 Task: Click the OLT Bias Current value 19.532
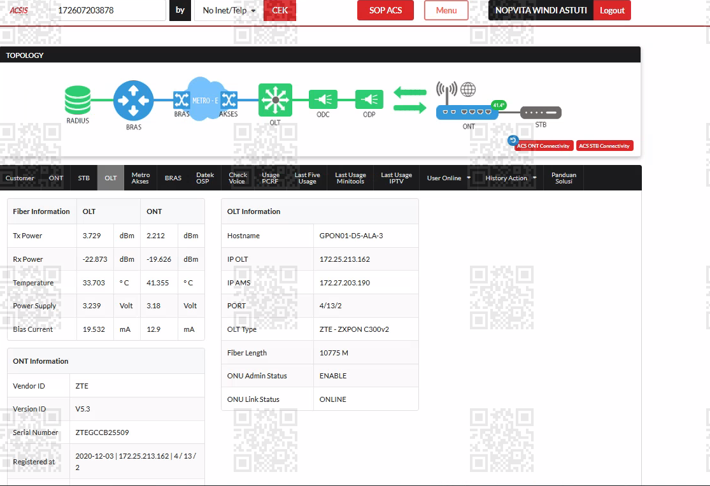94,329
